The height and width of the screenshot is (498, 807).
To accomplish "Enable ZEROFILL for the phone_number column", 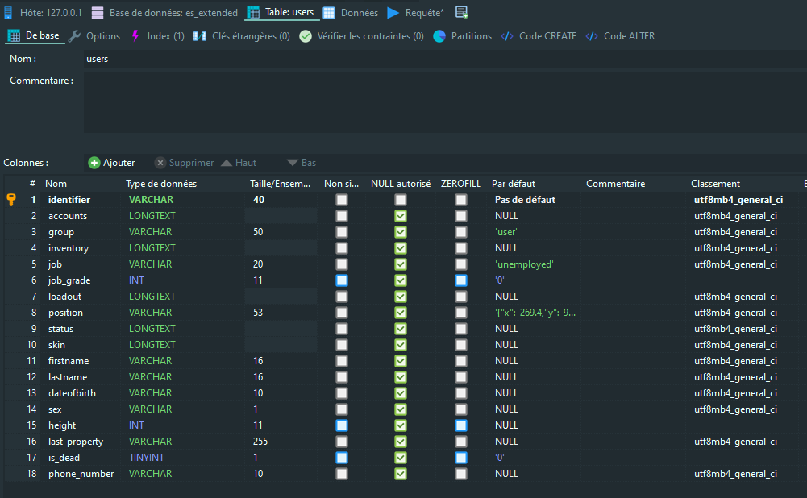I will click(460, 473).
